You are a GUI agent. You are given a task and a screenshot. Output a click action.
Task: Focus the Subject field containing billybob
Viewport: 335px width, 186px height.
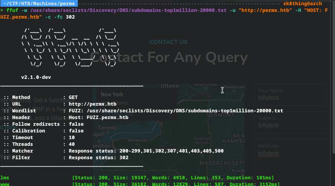point(290,122)
